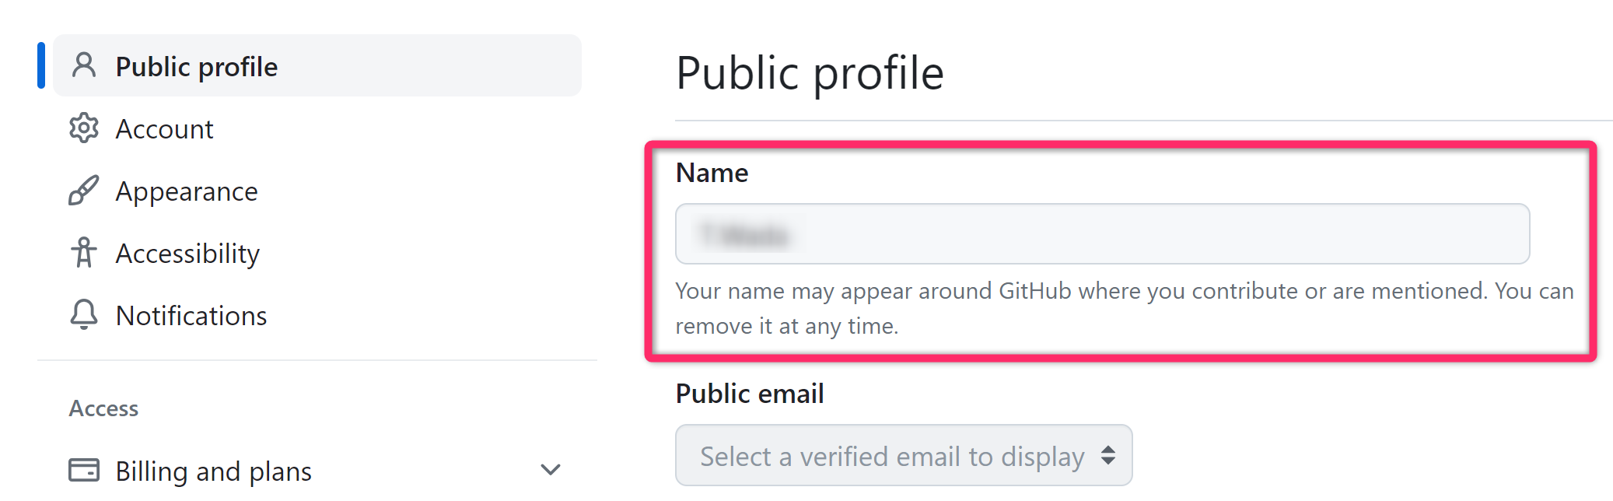
Task: Click the Name field label
Action: 712,173
